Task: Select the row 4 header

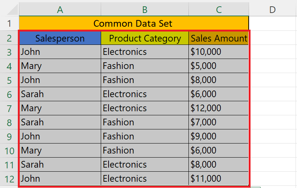Action: click(9, 66)
